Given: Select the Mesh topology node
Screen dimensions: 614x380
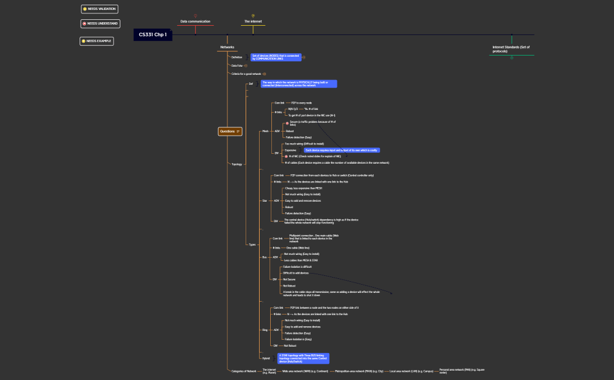Looking at the screenshot, I should (x=265, y=132).
